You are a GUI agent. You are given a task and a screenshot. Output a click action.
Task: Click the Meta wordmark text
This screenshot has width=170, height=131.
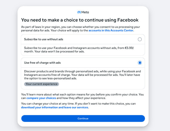pyautogui.click(x=85, y=12)
